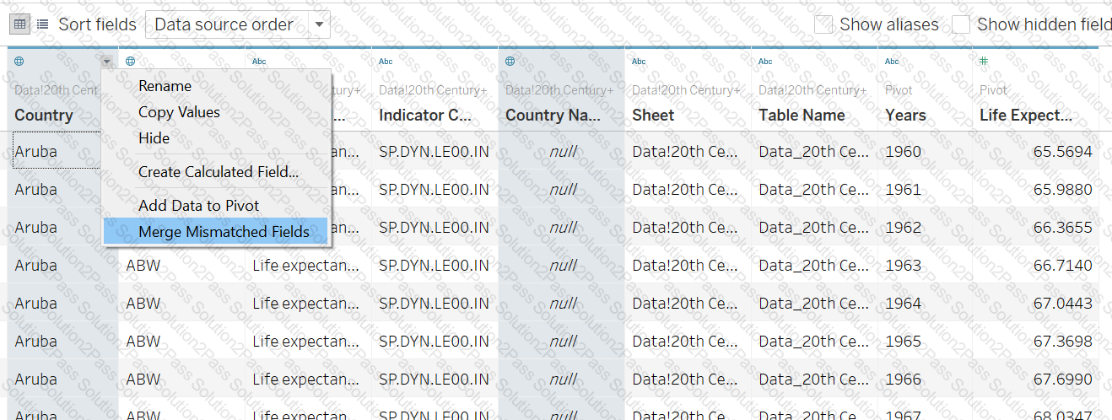
Task: Choose Rename from the context menu
Action: coord(165,86)
